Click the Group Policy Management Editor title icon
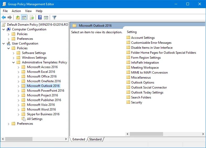 [x=4, y=4]
